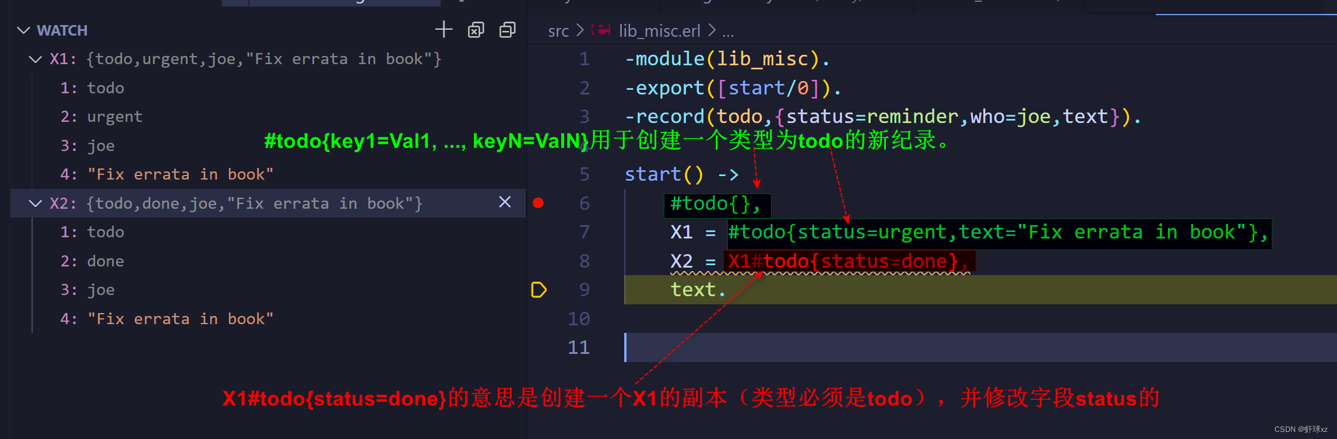
Task: Click line number 10 in gutter
Action: (579, 319)
